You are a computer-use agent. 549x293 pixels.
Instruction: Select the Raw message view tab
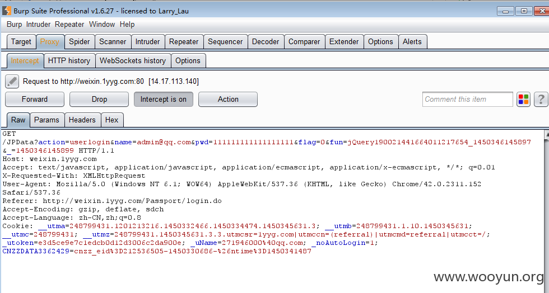18,120
